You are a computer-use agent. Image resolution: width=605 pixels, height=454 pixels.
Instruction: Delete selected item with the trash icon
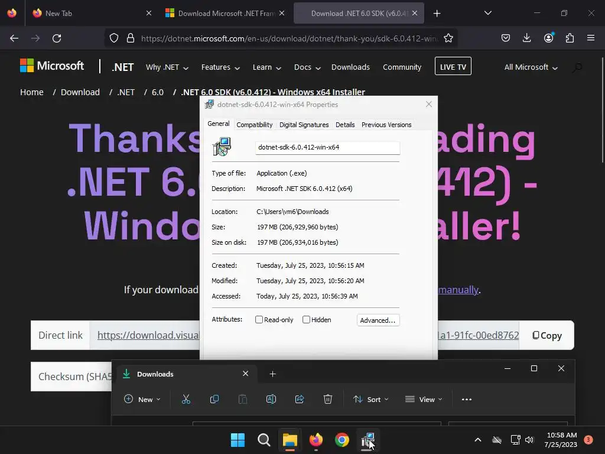(327, 399)
